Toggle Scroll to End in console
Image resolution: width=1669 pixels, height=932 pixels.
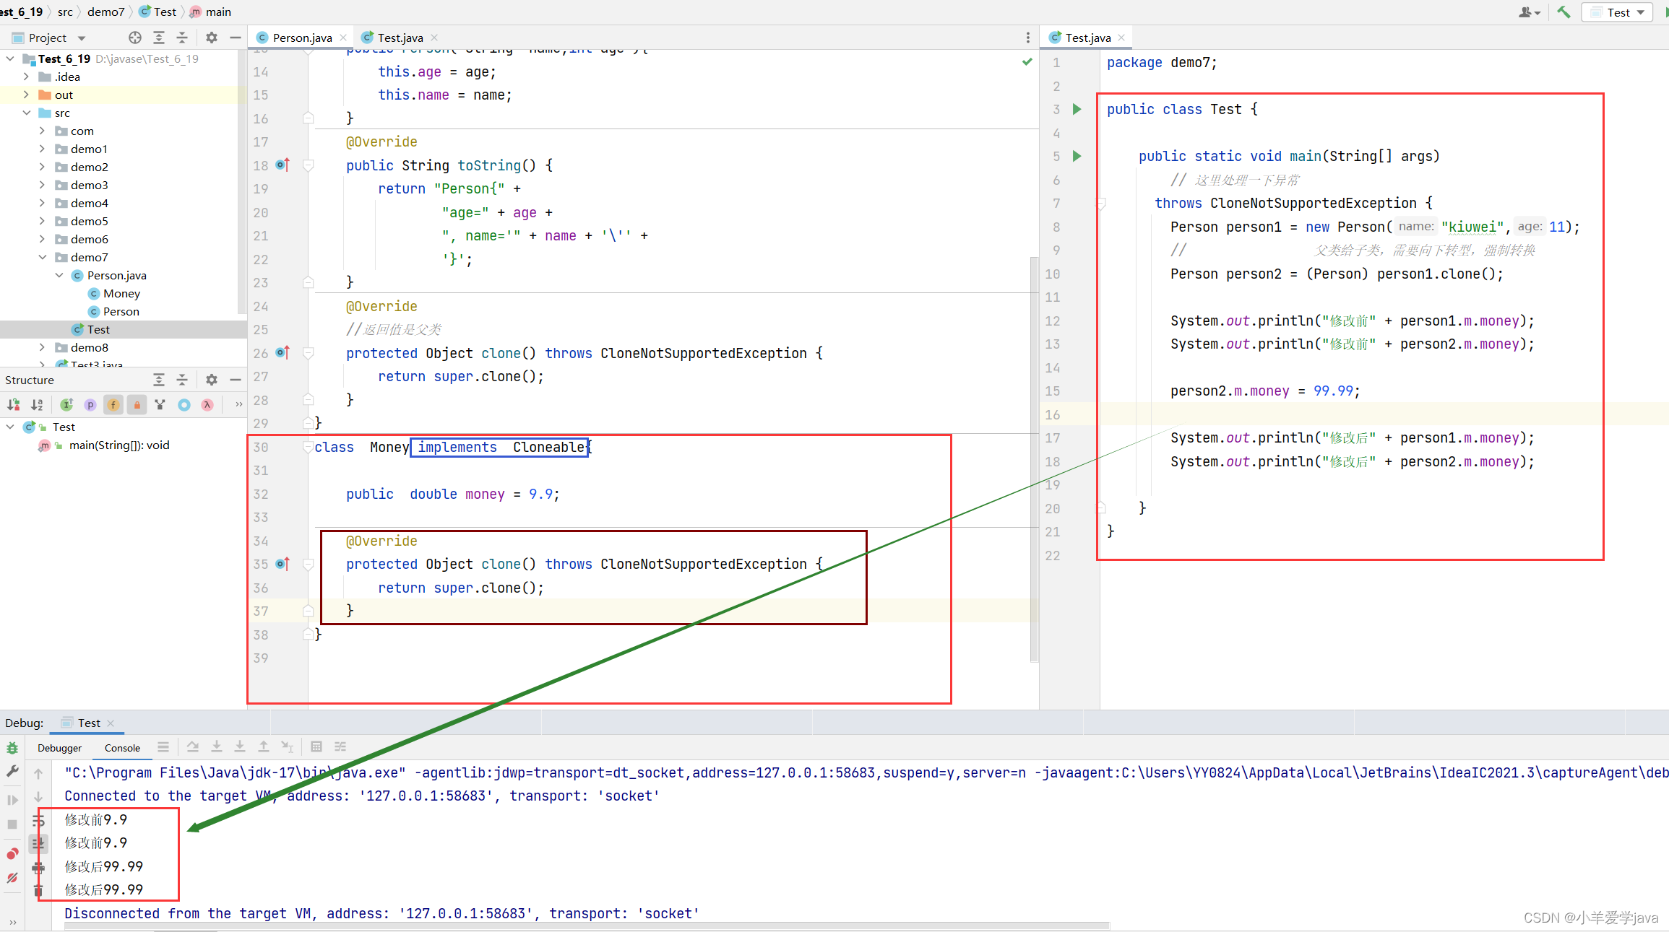pos(38,843)
